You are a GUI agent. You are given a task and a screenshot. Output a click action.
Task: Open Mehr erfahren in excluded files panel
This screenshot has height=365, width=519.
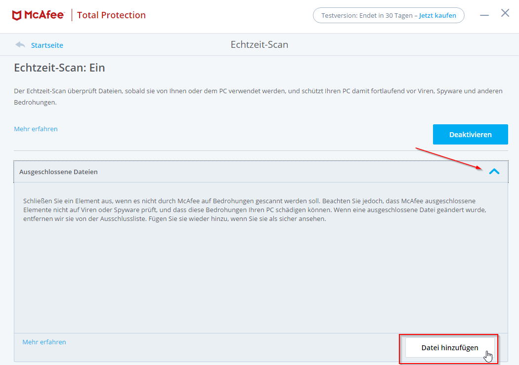(x=44, y=342)
